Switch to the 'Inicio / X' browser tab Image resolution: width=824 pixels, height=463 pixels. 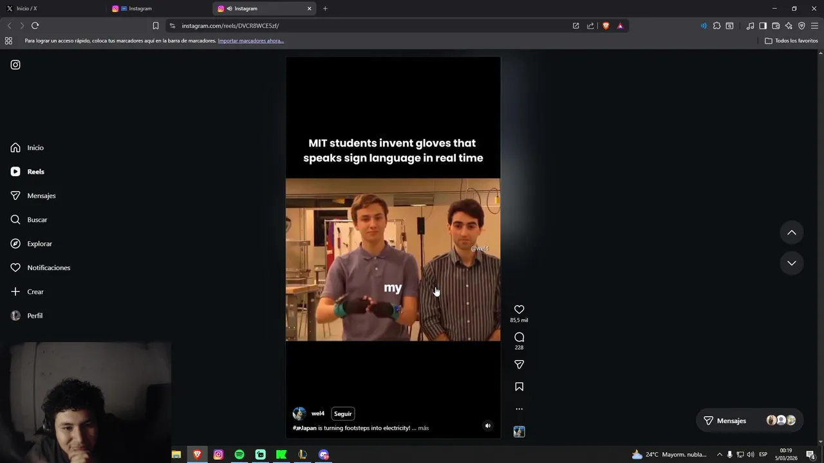(53, 8)
